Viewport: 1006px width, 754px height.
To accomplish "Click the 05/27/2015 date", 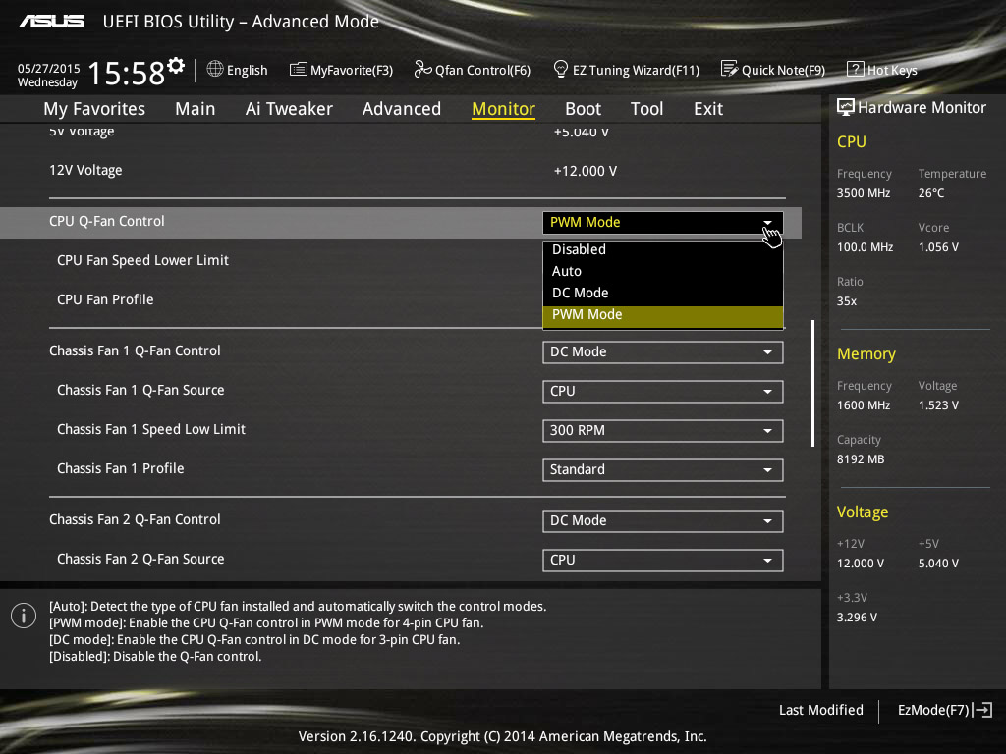I will coord(49,69).
